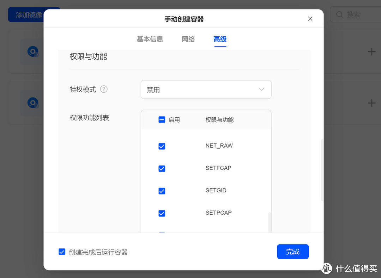Close the 手动创建容器 dialog
The image size is (381, 278).
tap(310, 18)
